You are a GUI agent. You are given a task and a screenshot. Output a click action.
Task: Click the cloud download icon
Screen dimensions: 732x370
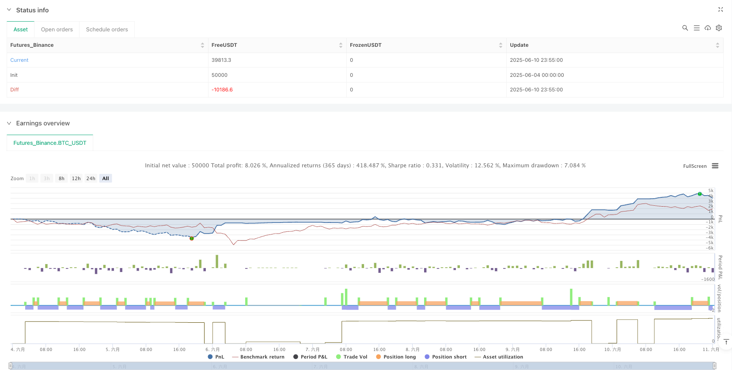click(708, 28)
